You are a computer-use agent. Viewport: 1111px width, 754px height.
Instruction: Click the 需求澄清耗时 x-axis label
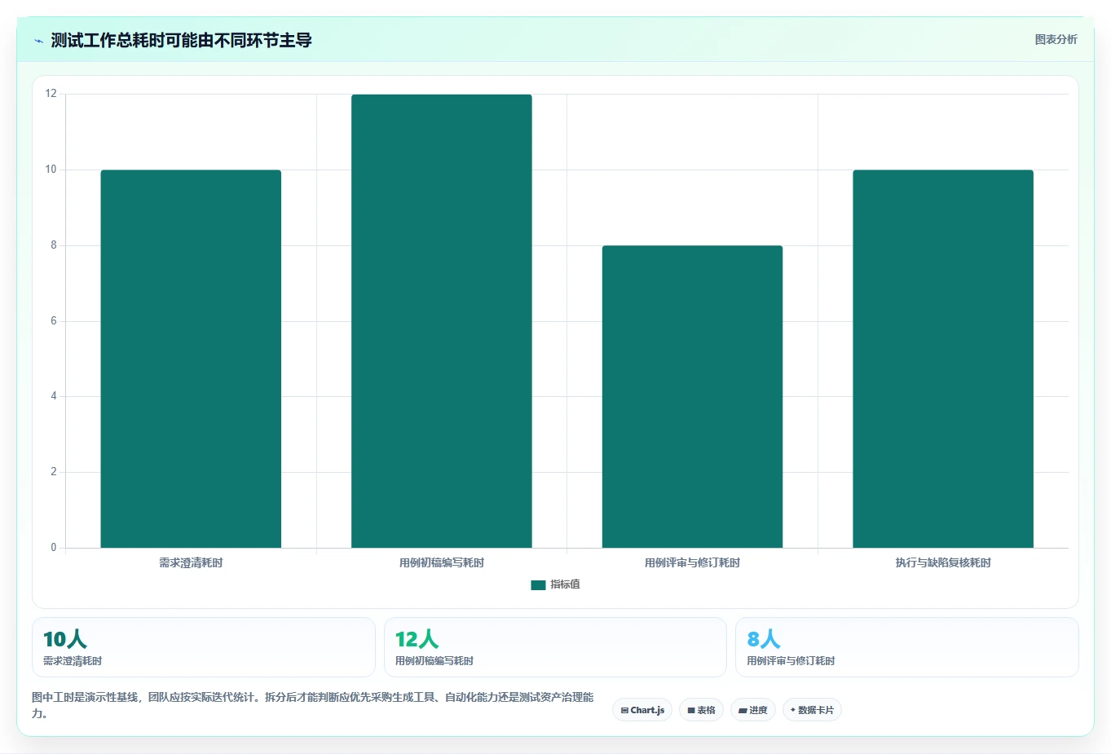[x=191, y=562]
